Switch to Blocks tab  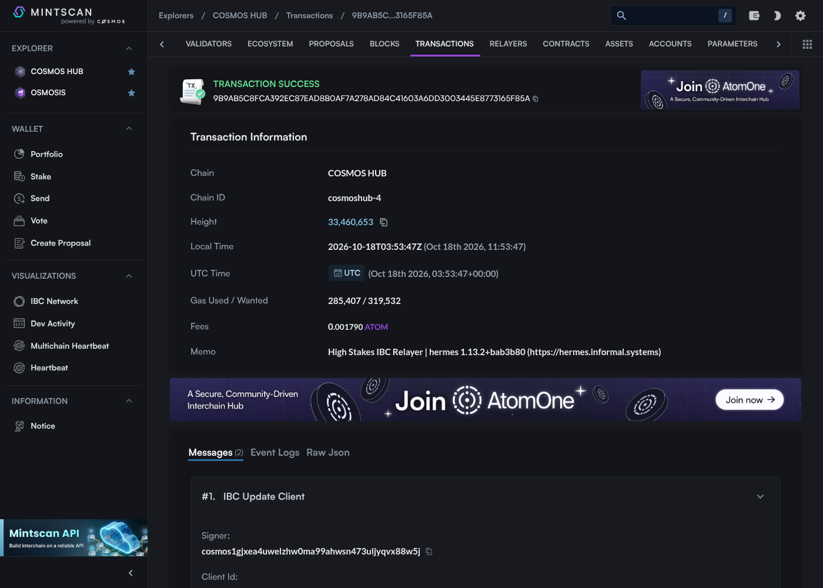(x=384, y=44)
